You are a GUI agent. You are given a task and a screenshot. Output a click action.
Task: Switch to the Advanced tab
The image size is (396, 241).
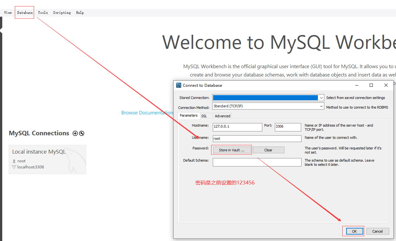(x=222, y=116)
